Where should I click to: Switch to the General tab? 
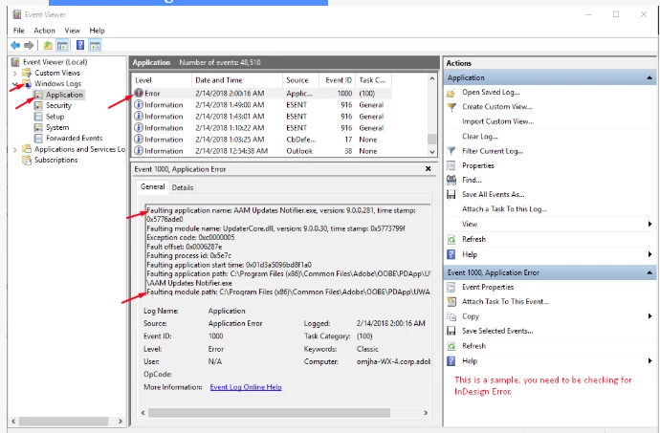pyautogui.click(x=152, y=186)
